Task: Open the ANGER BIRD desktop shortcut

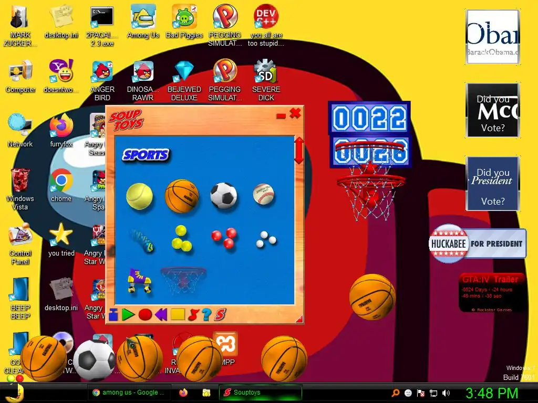Action: [x=102, y=81]
